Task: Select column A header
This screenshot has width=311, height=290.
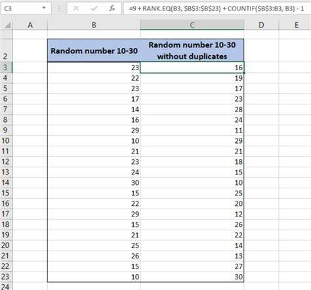Action: pyautogui.click(x=30, y=25)
